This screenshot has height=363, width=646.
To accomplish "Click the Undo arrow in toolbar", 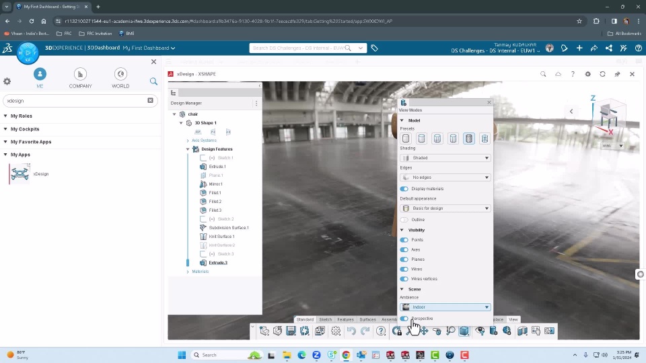I will (x=351, y=331).
